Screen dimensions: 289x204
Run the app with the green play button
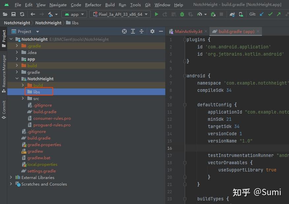tap(156, 14)
